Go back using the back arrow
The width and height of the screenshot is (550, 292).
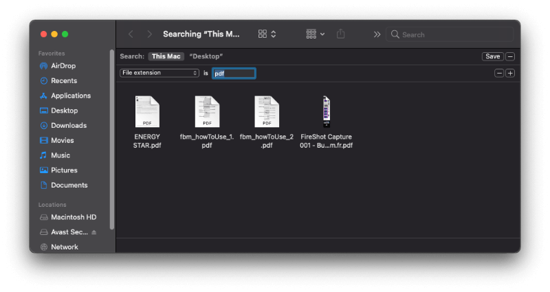[x=131, y=34]
